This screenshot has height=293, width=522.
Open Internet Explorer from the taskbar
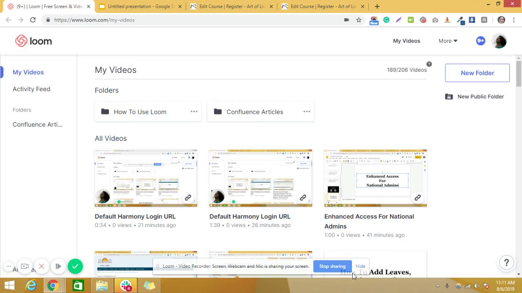(x=31, y=286)
